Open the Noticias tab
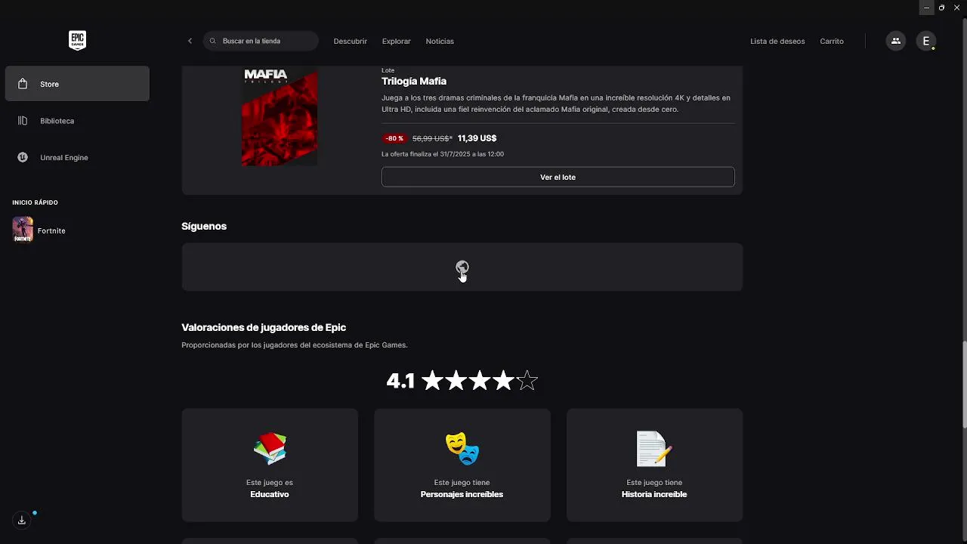This screenshot has width=967, height=544. pyautogui.click(x=440, y=41)
